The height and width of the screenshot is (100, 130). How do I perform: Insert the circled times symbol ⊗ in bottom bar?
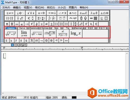47,40
